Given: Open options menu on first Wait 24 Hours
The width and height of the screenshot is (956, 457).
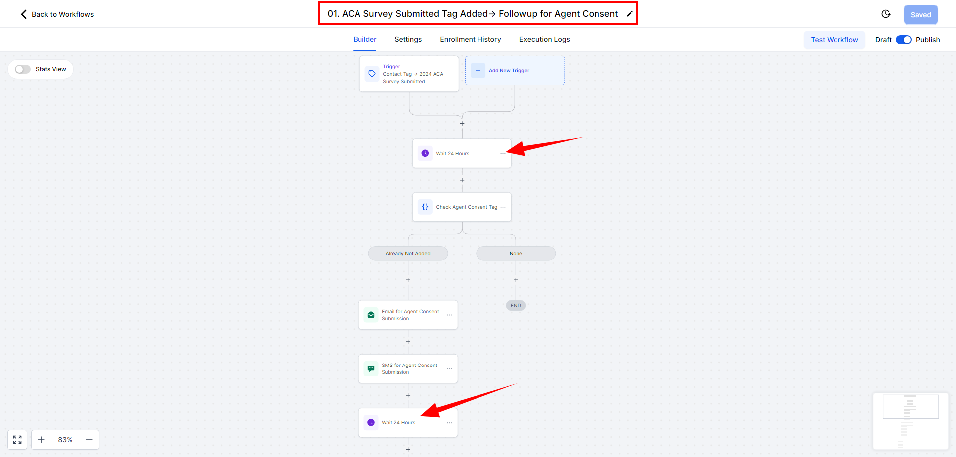Looking at the screenshot, I should click(503, 153).
